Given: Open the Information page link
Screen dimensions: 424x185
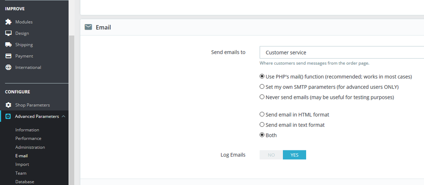Looking at the screenshot, I should (27, 130).
